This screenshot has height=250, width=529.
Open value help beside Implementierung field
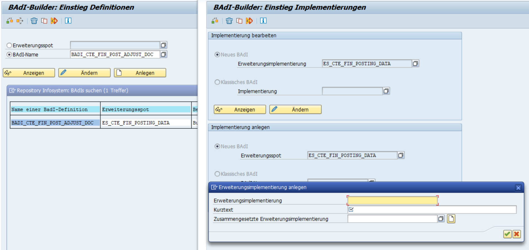coord(386,91)
